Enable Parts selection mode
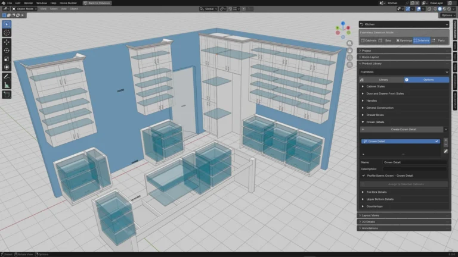This screenshot has width=458, height=257. pos(439,40)
